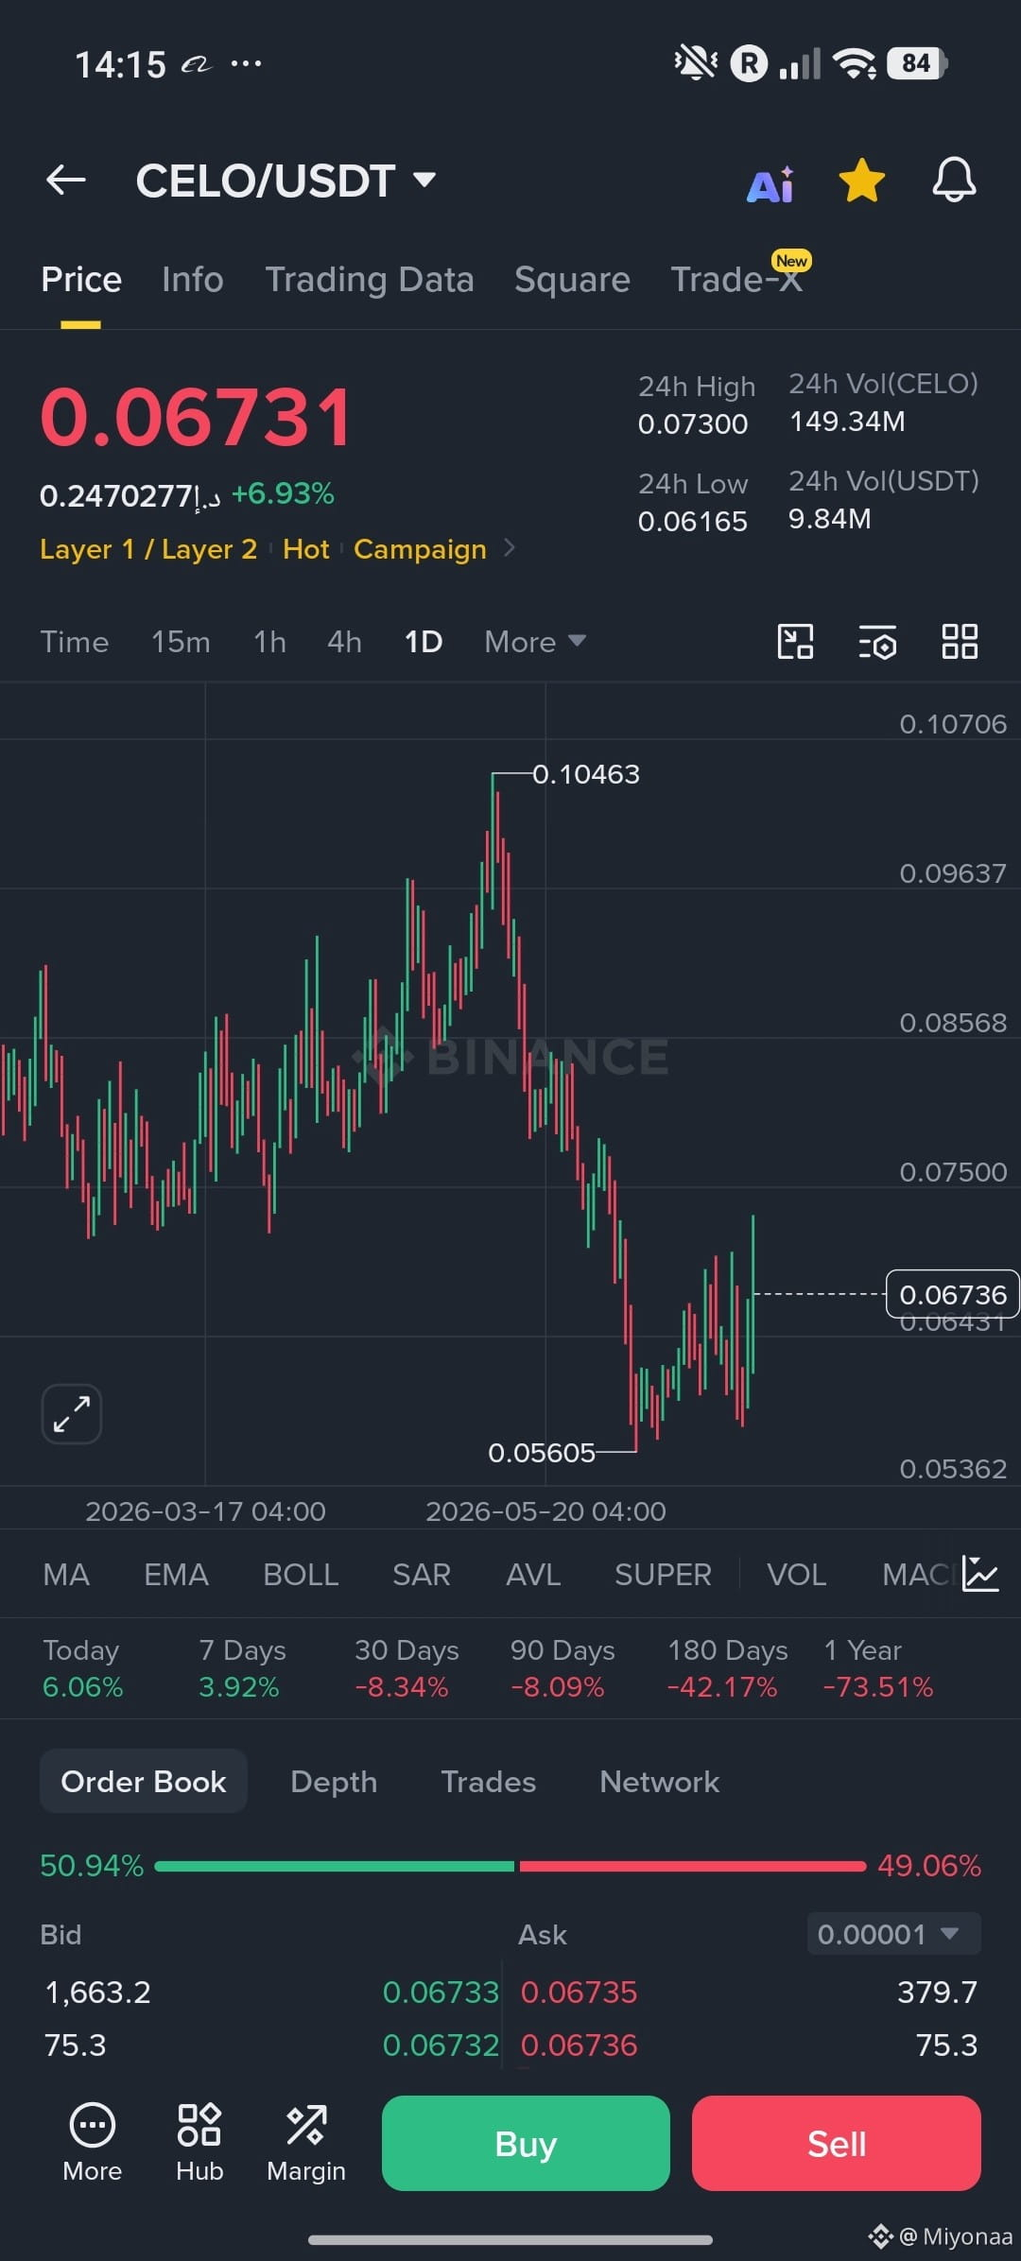Tap the current price label 0.06736 on chart
Image resolution: width=1021 pixels, height=2261 pixels.
tap(953, 1294)
